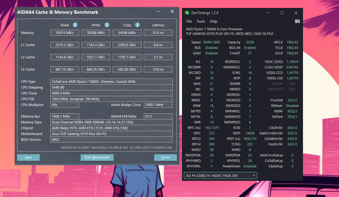Select the Memory Write 30386 MB/s field
Viewport: 339px width, 197px height.
coord(96,33)
